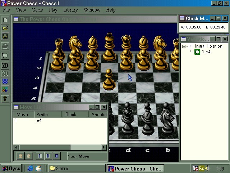The image size is (230, 173).
Task: Click the Annotation column header
Action: [98, 115]
